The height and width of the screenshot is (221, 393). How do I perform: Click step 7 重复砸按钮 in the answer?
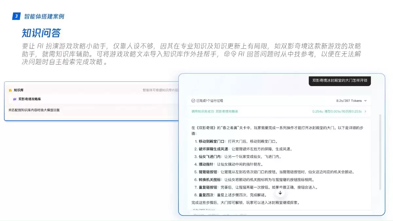tap(256, 187)
